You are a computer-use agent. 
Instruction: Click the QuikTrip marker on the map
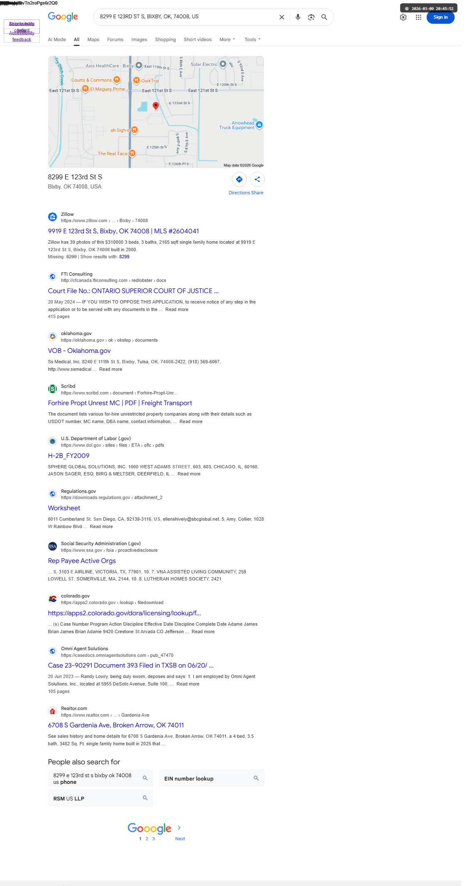point(136,80)
